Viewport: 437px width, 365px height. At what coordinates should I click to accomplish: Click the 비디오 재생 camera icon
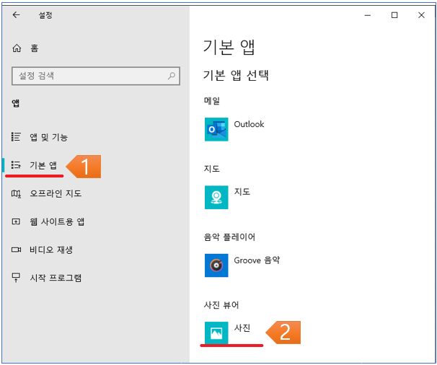pos(16,250)
